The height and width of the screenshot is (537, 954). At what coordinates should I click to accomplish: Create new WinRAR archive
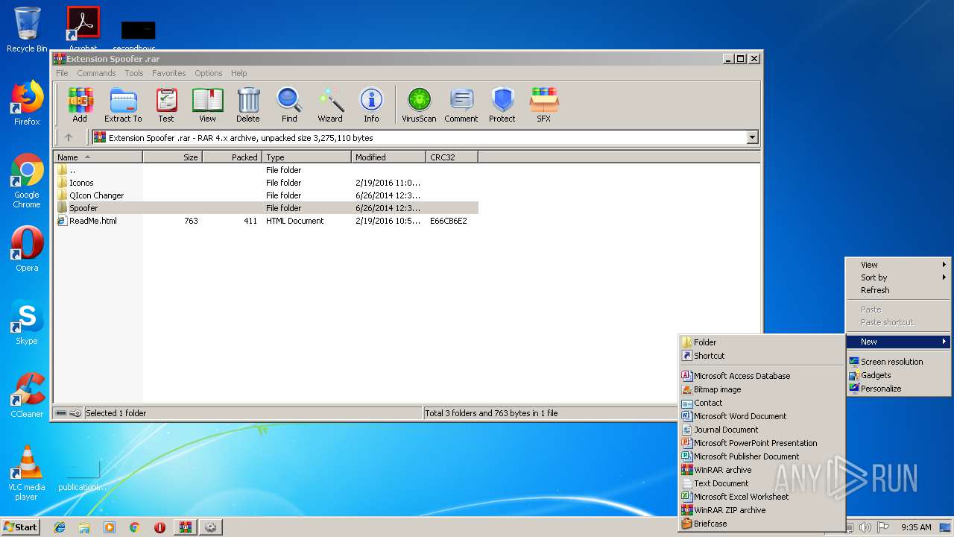click(761, 470)
